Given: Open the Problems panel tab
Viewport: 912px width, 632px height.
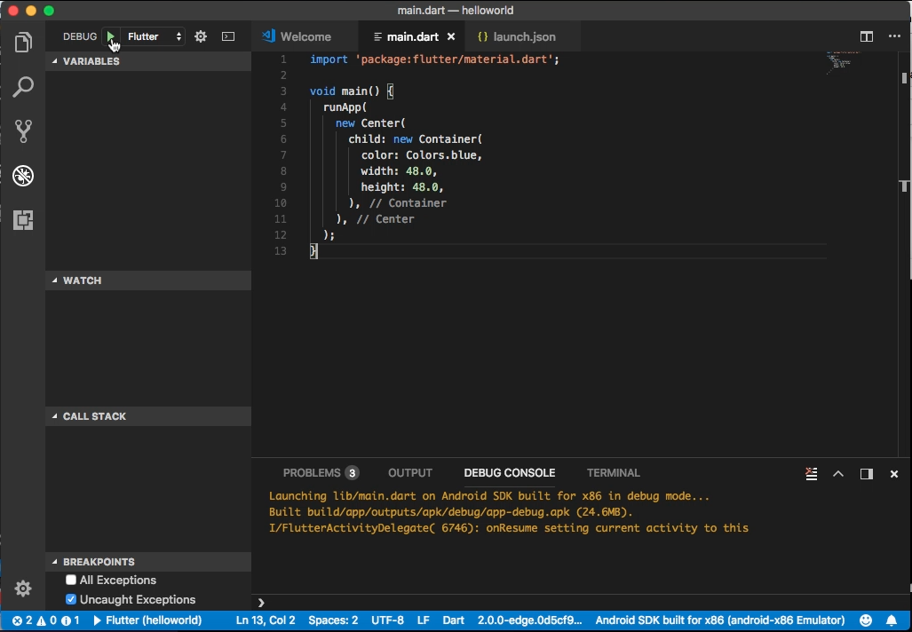Looking at the screenshot, I should pyautogui.click(x=321, y=473).
